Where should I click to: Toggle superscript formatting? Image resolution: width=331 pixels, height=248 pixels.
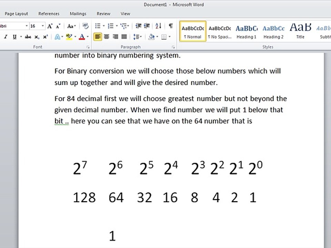46,37
